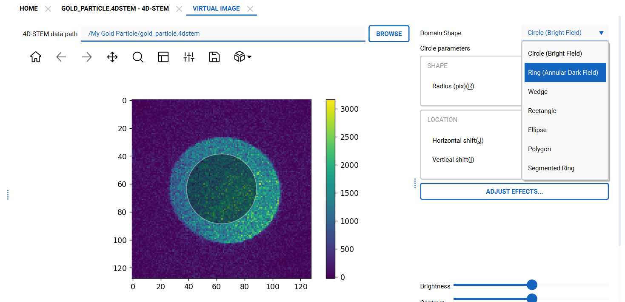The width and height of the screenshot is (625, 302).
Task: Adjust the Contrast slider handle
Action: 532,299
